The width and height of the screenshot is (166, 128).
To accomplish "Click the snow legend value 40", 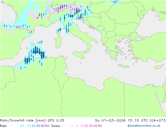I will (x=96, y=126).
